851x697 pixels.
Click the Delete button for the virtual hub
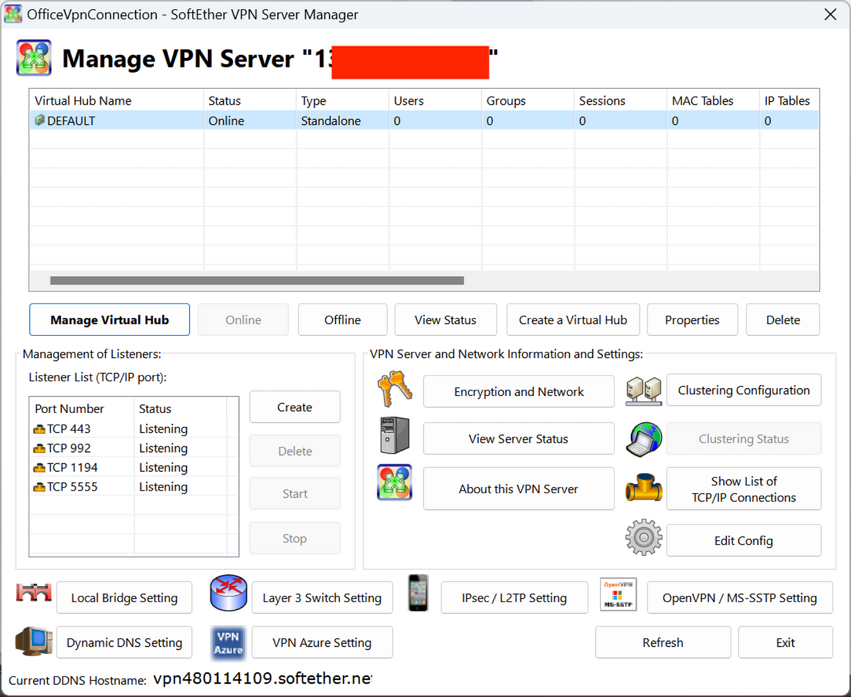[x=783, y=320]
